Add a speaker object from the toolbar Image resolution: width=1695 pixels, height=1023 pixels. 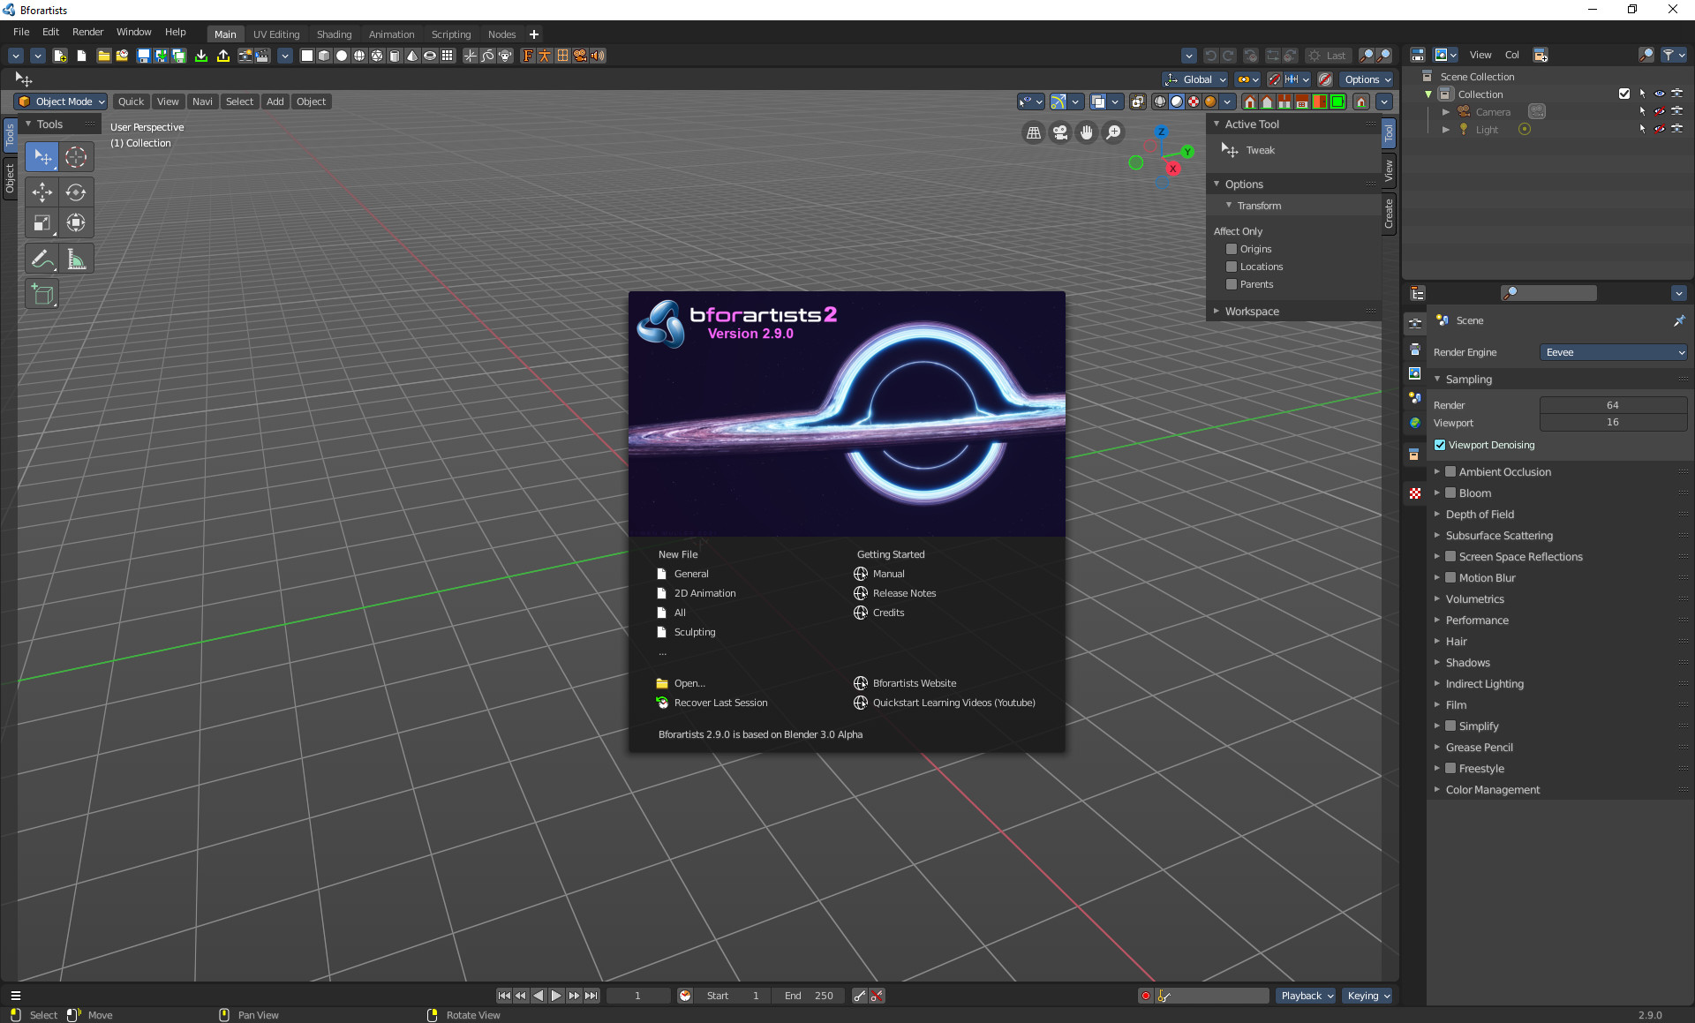[598, 55]
